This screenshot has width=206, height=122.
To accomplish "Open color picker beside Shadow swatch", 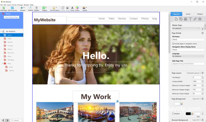I will click(192, 114).
